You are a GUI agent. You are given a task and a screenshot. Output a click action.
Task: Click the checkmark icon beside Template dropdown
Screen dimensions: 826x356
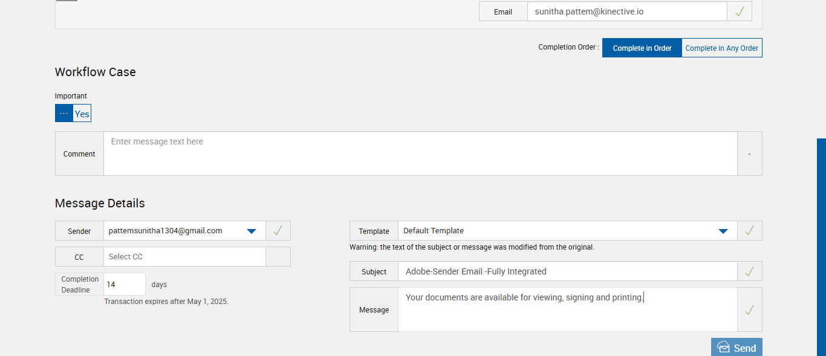tap(749, 230)
